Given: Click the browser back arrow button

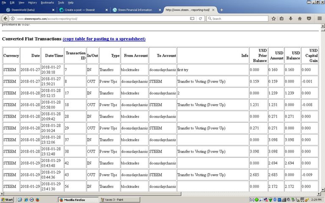Looking at the screenshot, I should (6, 19).
